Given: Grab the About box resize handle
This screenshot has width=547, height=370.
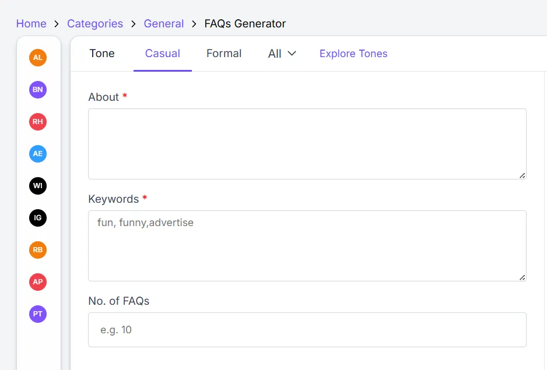Looking at the screenshot, I should 523,176.
